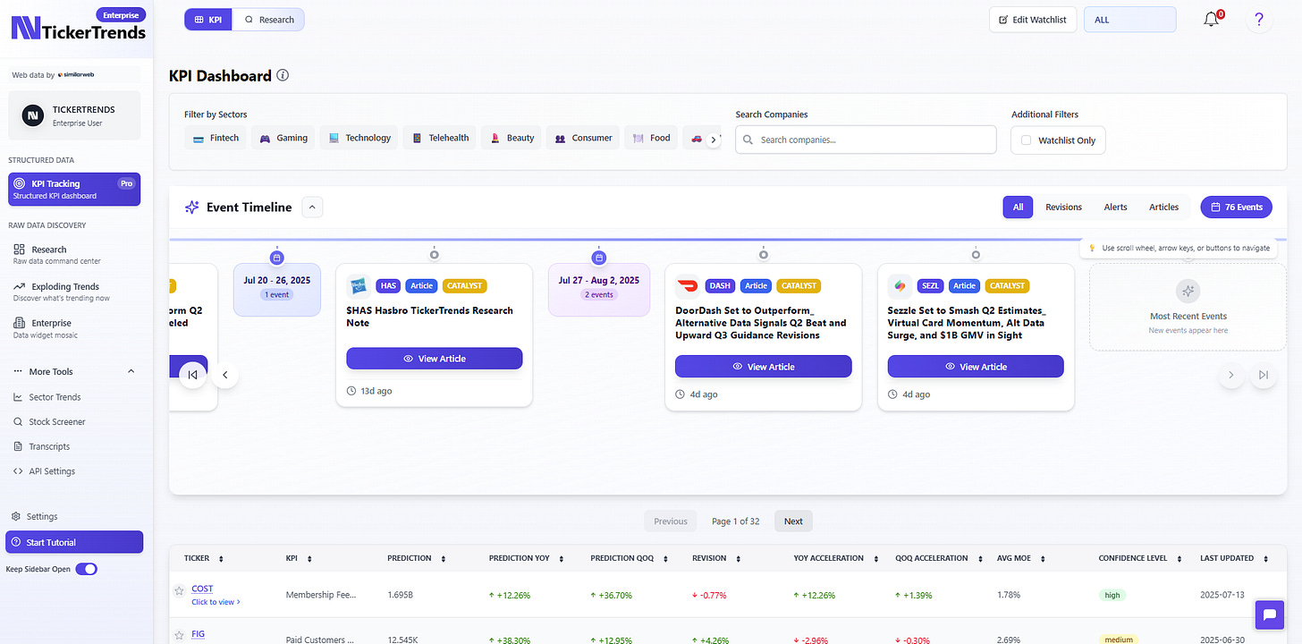This screenshot has width=1302, height=644.
Task: View the Hasbro research article
Action: tap(434, 359)
